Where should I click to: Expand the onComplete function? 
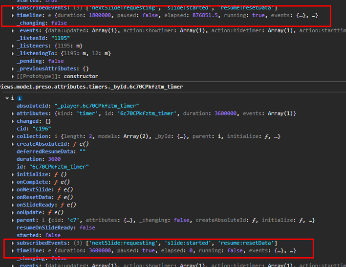tap(13, 182)
